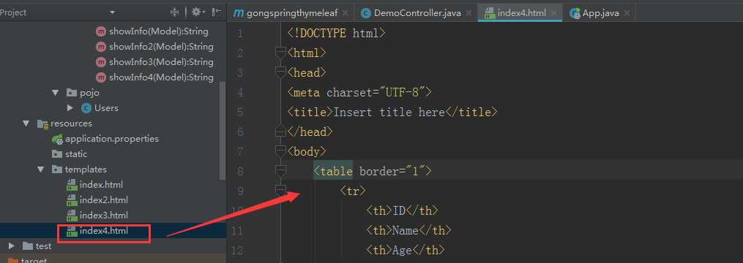Screen dimensions: 743x263
Task: Select the pojo package label
Action: [x=89, y=93]
